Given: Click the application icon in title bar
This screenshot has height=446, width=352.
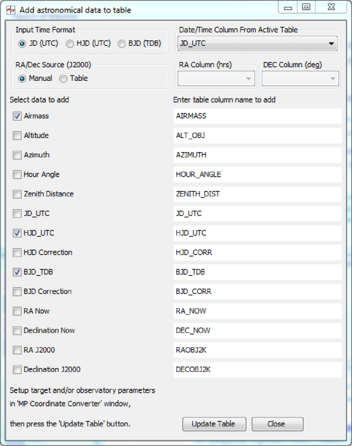Looking at the screenshot, I should pos(10,9).
